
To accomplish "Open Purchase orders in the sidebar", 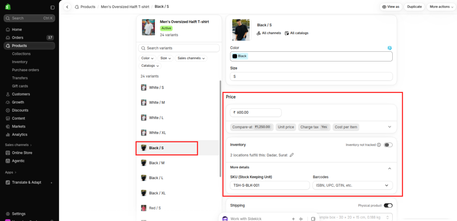I will [x=25, y=70].
